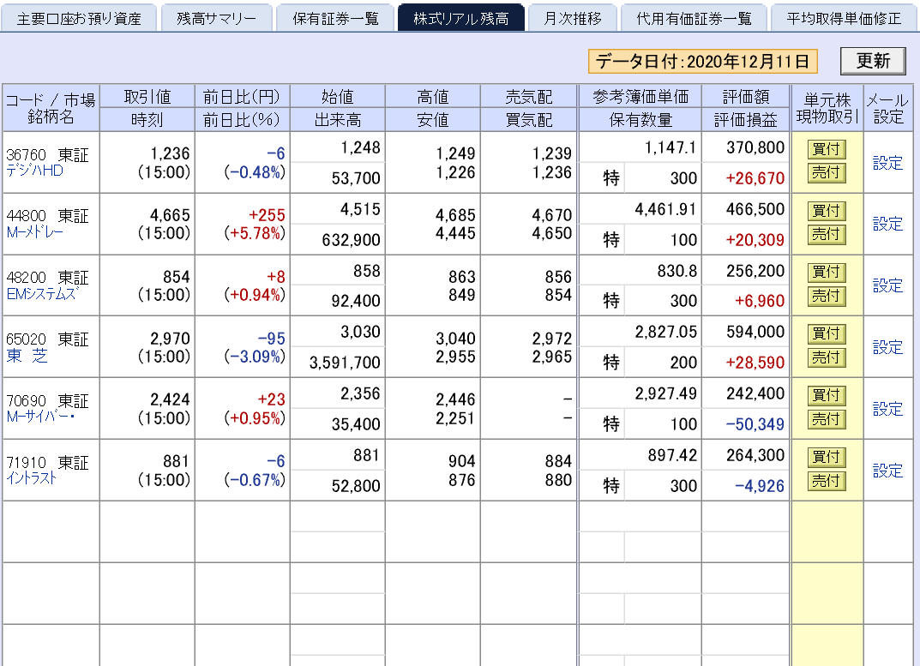Select change percentage (-3.09%)

point(255,357)
